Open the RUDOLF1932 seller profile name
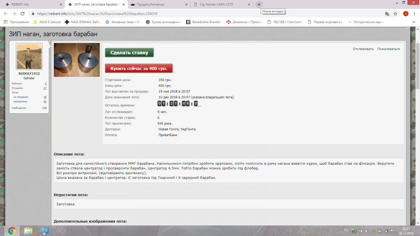Viewport: 420px width, 236px height. coord(29,74)
